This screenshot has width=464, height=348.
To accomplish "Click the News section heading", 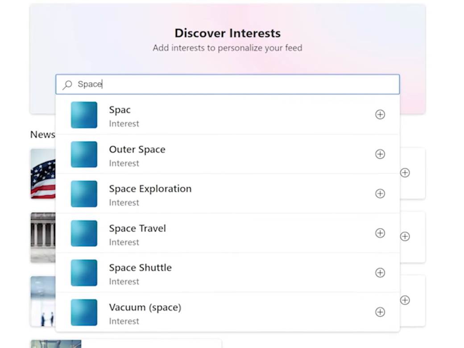I will (42, 134).
